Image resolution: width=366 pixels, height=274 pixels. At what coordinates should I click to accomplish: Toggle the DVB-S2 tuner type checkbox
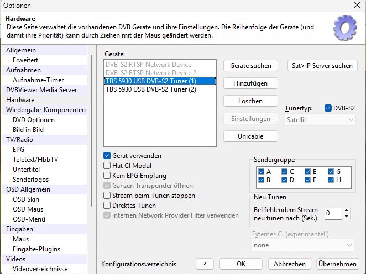coord(328,108)
